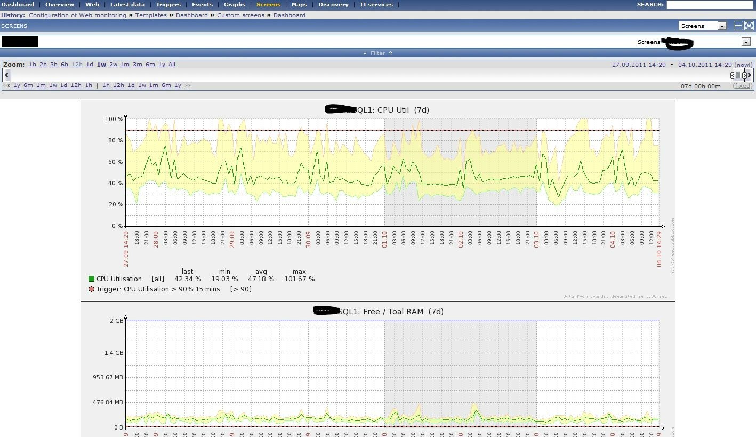Click the avg value 47.18 %
756x437 pixels.
[x=261, y=279]
